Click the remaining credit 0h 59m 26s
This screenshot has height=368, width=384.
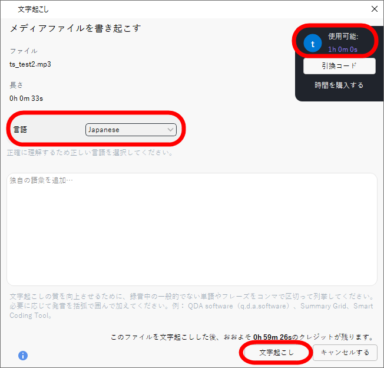click(x=272, y=337)
